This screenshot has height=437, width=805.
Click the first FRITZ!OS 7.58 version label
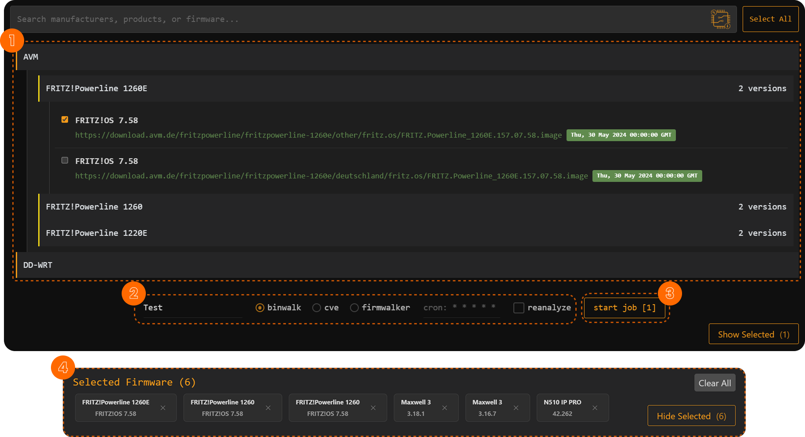pos(107,120)
